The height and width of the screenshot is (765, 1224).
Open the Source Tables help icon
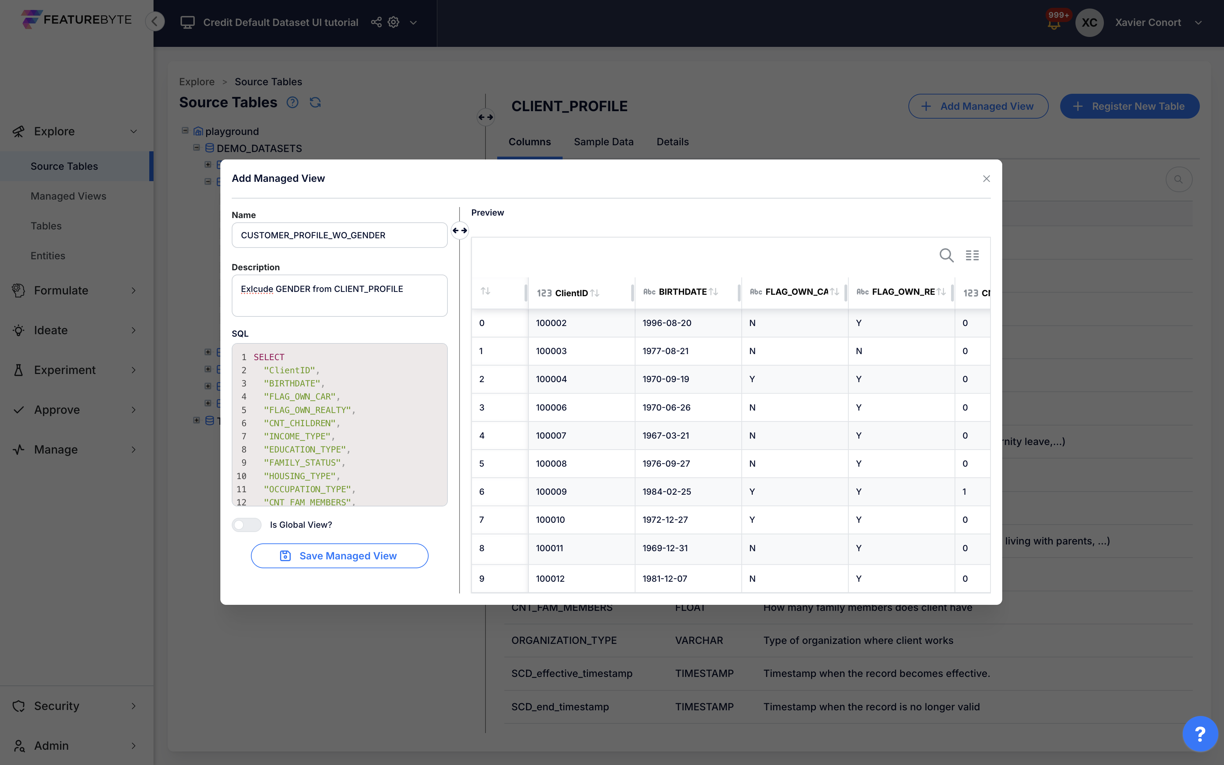pyautogui.click(x=292, y=103)
